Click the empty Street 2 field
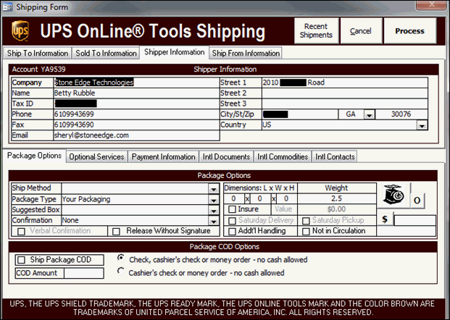Screen dimensions: 450x320 (345, 93)
